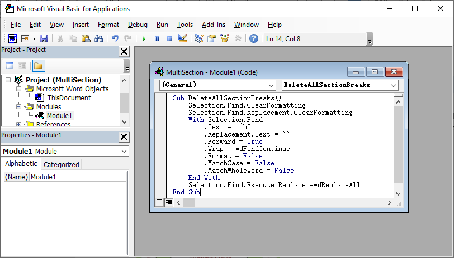Open Object Browser toolbar icon
Image resolution: width=454 pixels, height=258 pixels.
225,38
